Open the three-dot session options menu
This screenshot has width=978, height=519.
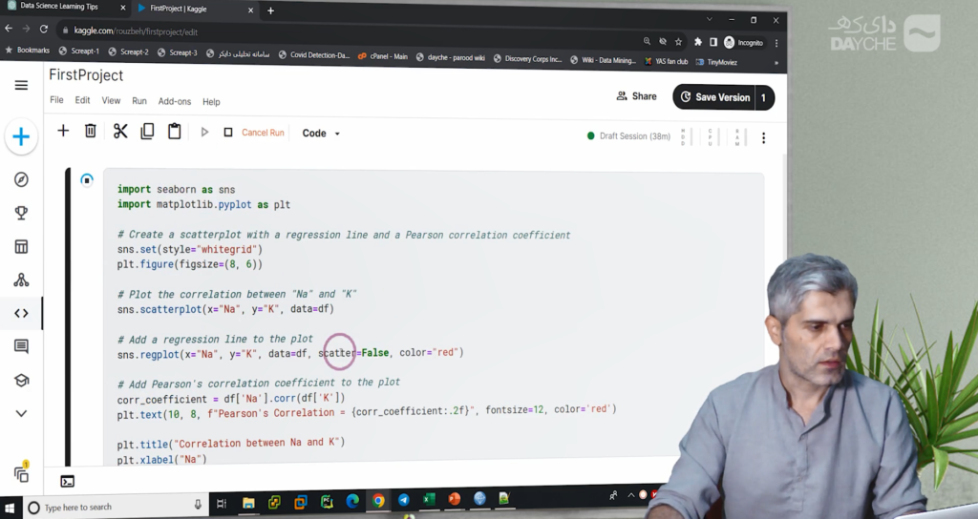[x=763, y=138]
